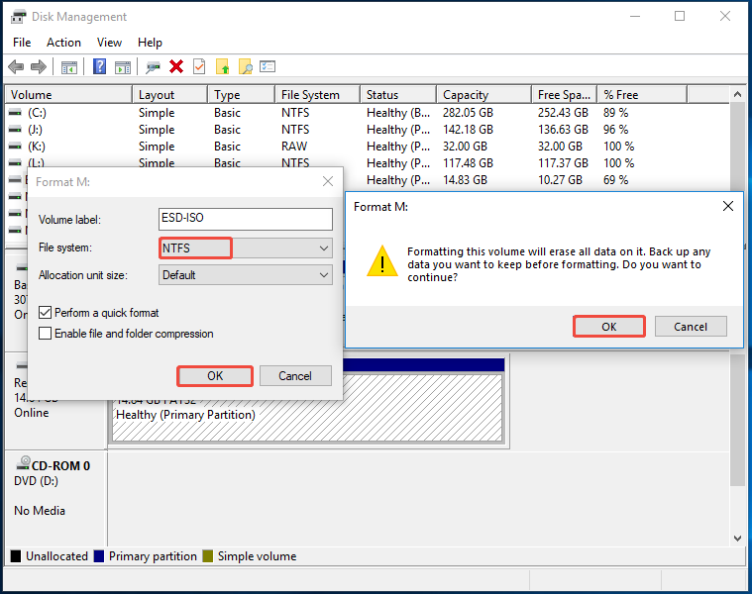The image size is (752, 594).
Task: Click OK in the Format M: settings dialog
Action: pos(215,376)
